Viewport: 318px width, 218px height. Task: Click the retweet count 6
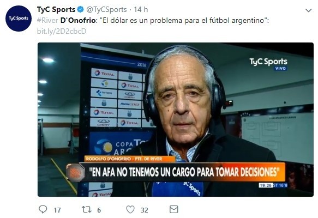(x=99, y=210)
